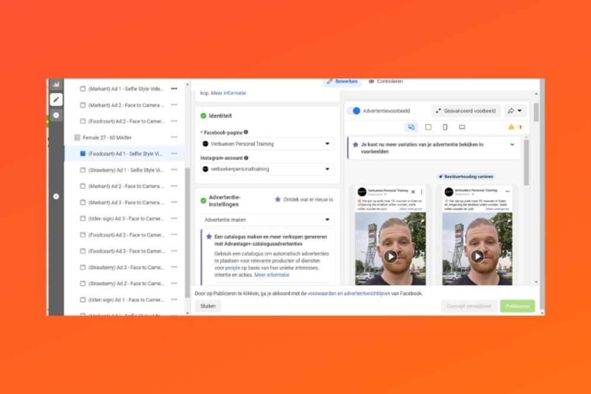The height and width of the screenshot is (394, 591).
Task: Click the Concept verwijderen button
Action: 469,306
